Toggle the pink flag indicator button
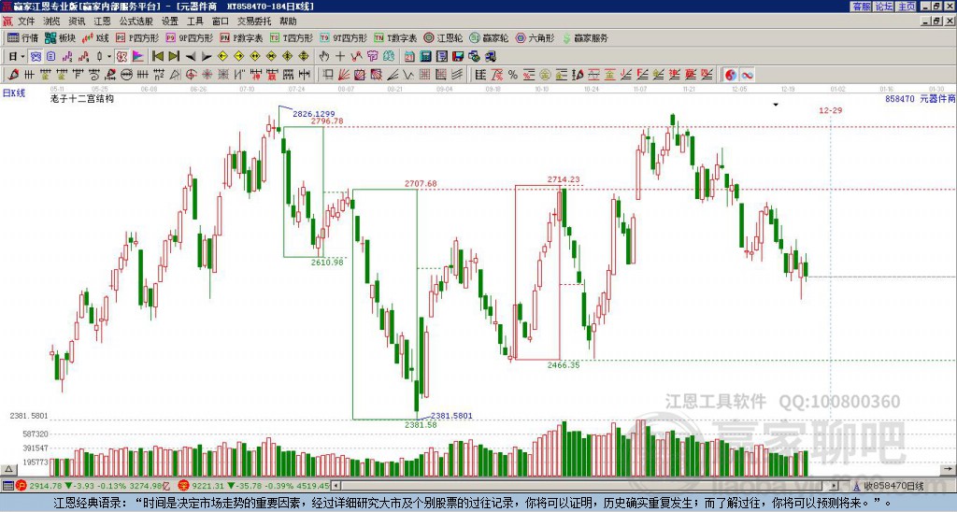957x512 pixels. click(138, 57)
